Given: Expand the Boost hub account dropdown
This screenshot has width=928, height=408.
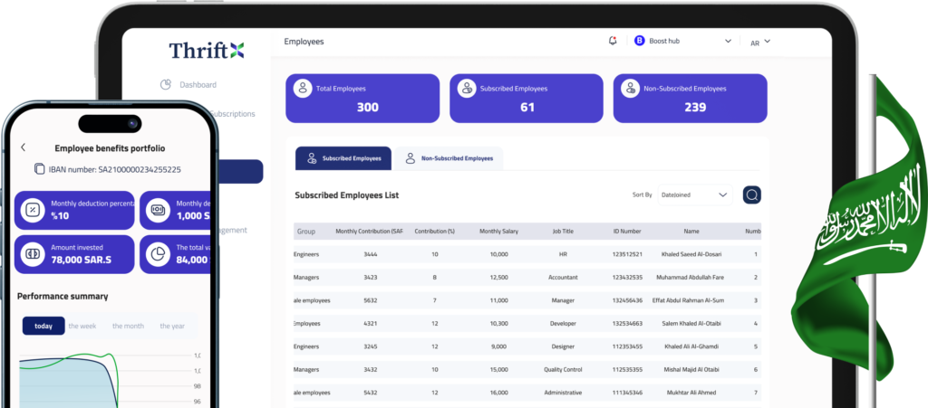Looking at the screenshot, I should 728,42.
